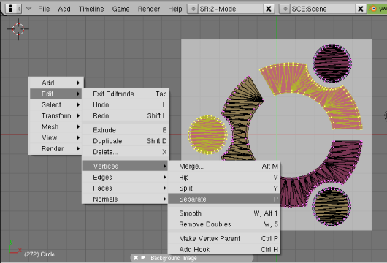The height and width of the screenshot is (263, 387).
Task: Open the File menu
Action: tap(44, 9)
